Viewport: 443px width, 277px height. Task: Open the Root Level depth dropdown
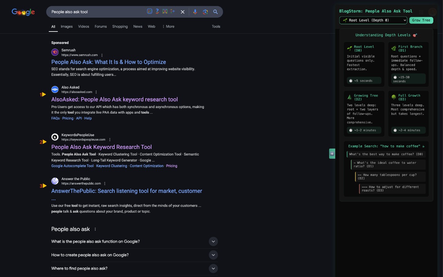pyautogui.click(x=373, y=20)
